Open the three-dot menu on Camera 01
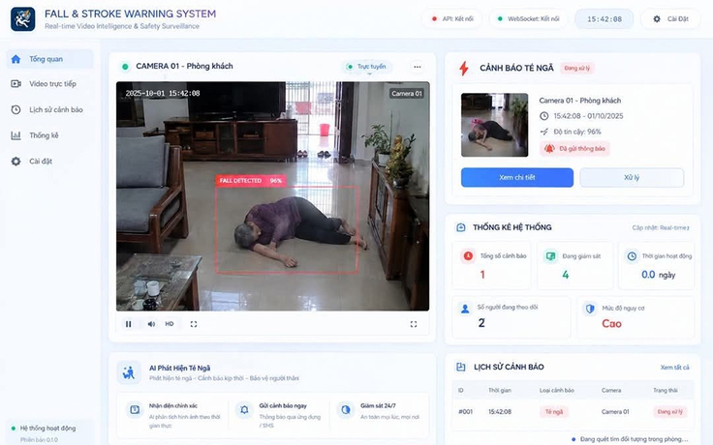Image resolution: width=713 pixels, height=445 pixels. (x=417, y=67)
